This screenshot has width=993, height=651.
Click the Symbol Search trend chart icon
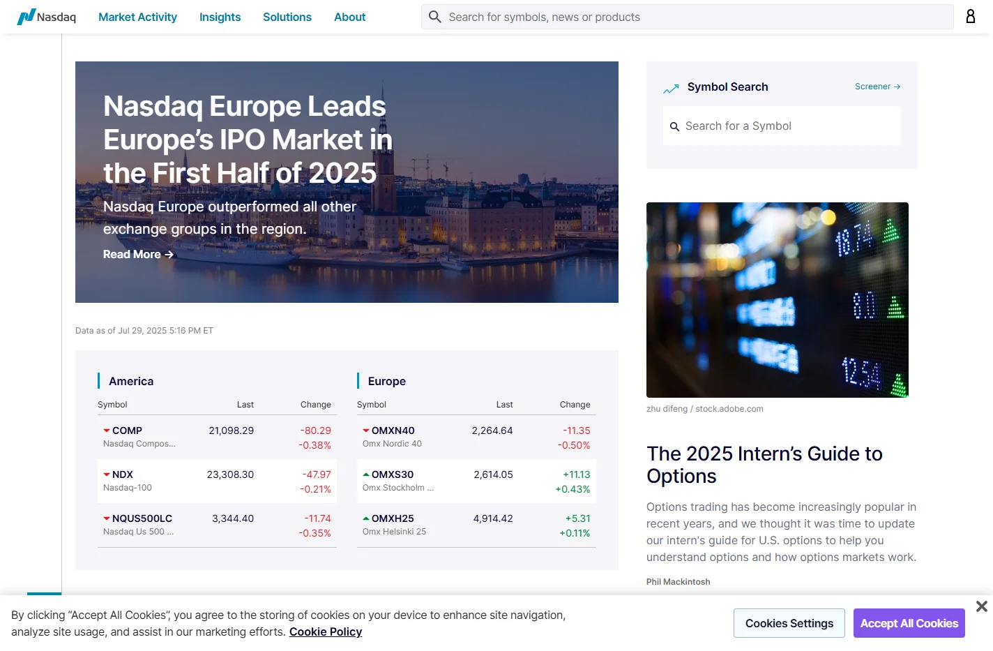coord(671,89)
